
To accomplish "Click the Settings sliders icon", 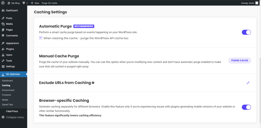I will [x=3, y=67].
